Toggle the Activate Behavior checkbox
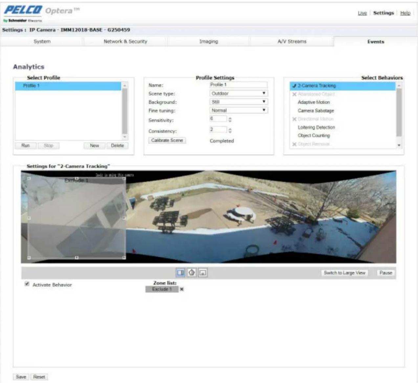The height and width of the screenshot is (383, 418). (27, 284)
